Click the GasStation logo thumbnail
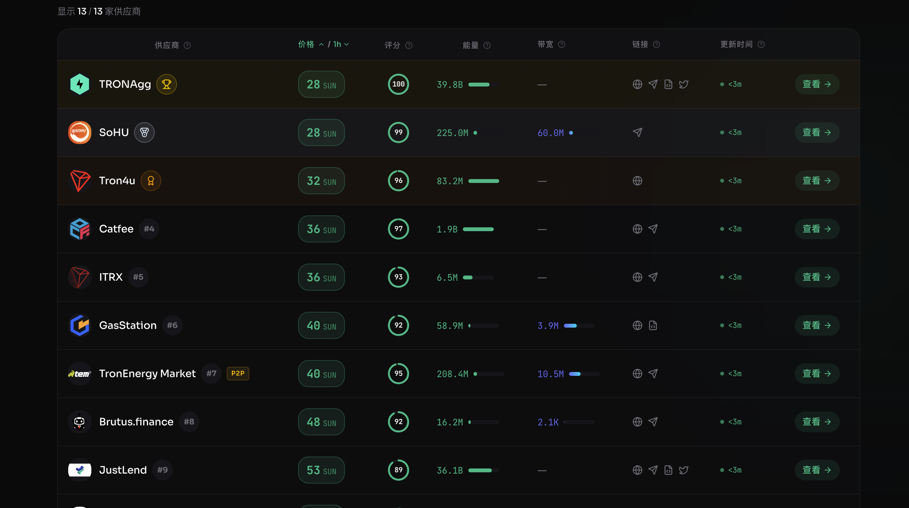Screen dimensions: 909x508 (x=80, y=325)
